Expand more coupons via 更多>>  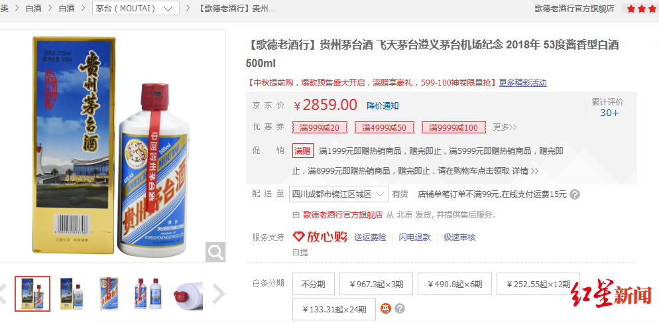[x=505, y=127]
